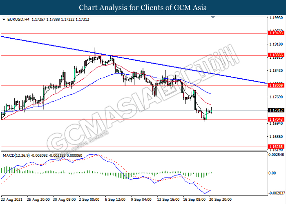
Task: Click the 0.00 MACD scale value
Action: 273,173
